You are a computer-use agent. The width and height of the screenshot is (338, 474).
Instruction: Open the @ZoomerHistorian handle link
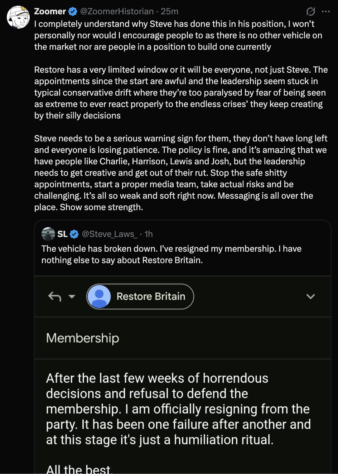[117, 11]
